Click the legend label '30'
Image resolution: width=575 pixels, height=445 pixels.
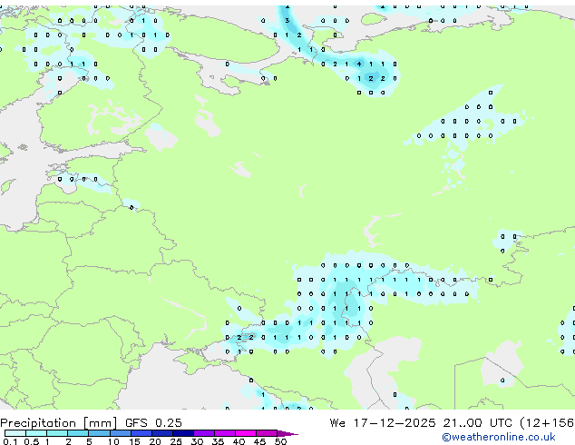[x=197, y=441]
